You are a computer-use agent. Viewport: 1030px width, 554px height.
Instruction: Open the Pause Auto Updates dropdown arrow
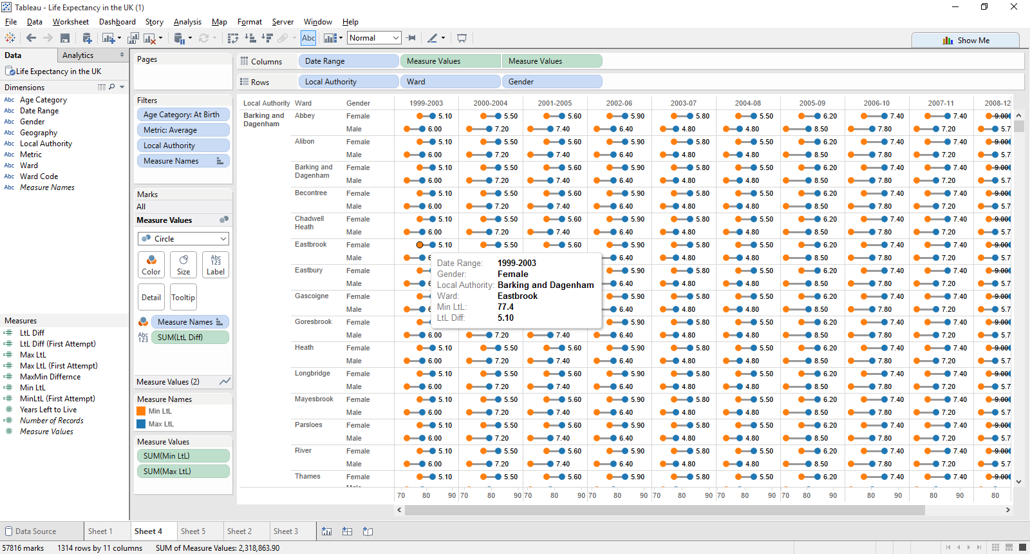coord(190,38)
